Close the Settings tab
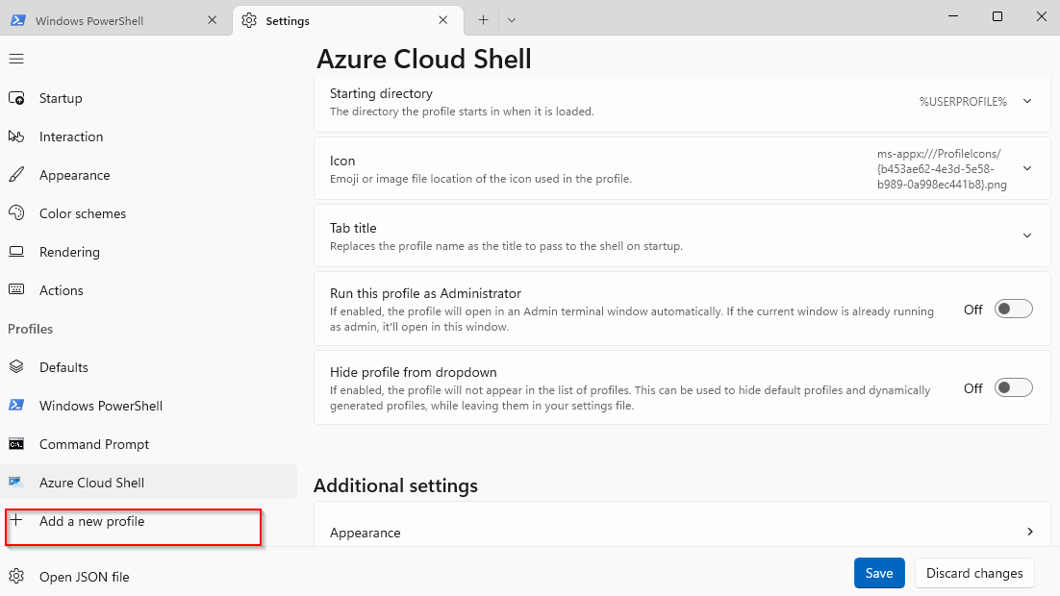Image resolution: width=1060 pixels, height=596 pixels. pyautogui.click(x=442, y=20)
